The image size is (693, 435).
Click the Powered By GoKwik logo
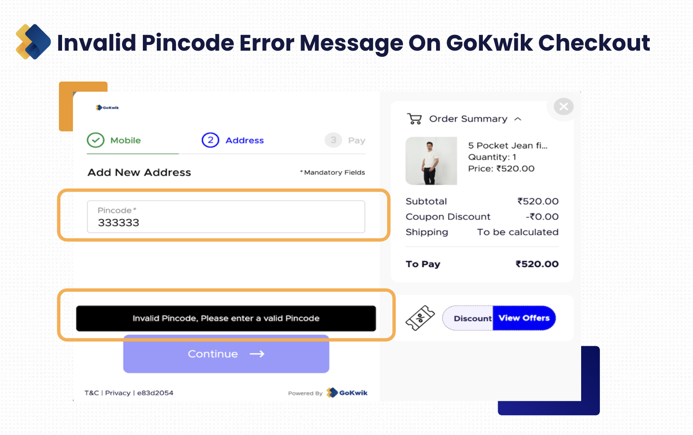coord(347,393)
